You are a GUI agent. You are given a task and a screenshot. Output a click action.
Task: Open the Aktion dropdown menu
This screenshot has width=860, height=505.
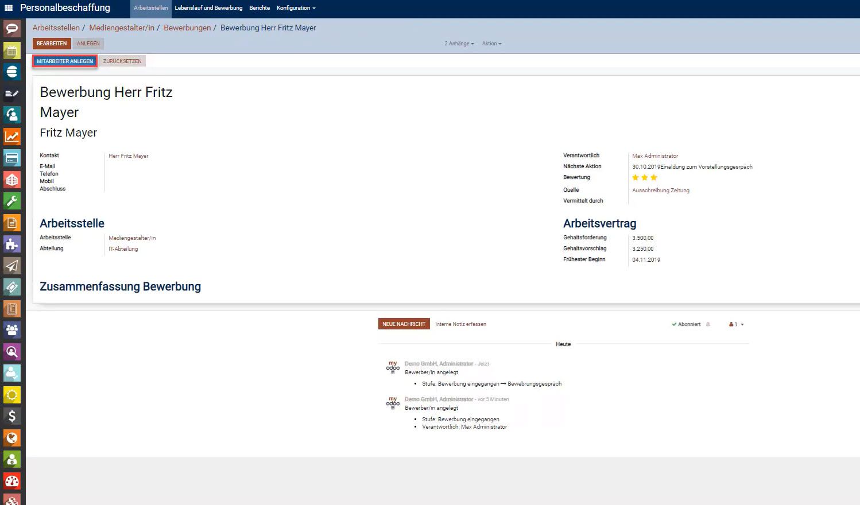pyautogui.click(x=491, y=43)
